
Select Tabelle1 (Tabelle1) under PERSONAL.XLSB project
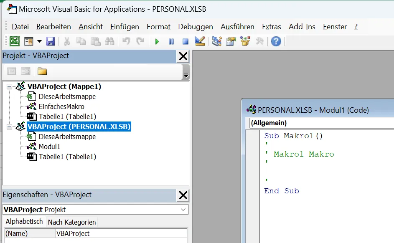click(67, 157)
